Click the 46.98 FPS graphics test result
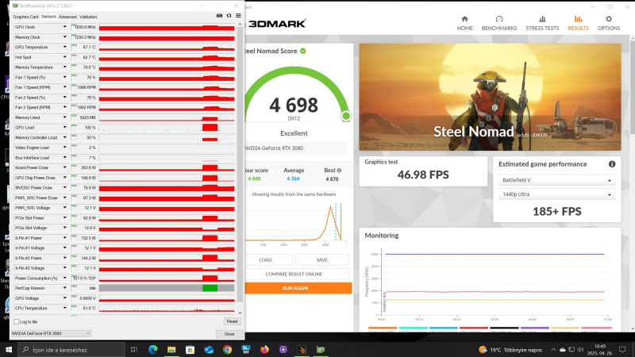The image size is (635, 357). (423, 175)
